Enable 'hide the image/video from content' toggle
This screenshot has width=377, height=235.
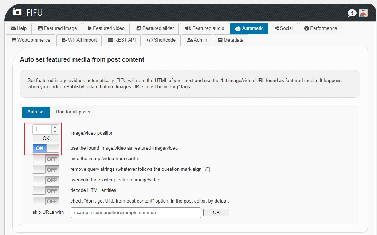[x=46, y=159]
